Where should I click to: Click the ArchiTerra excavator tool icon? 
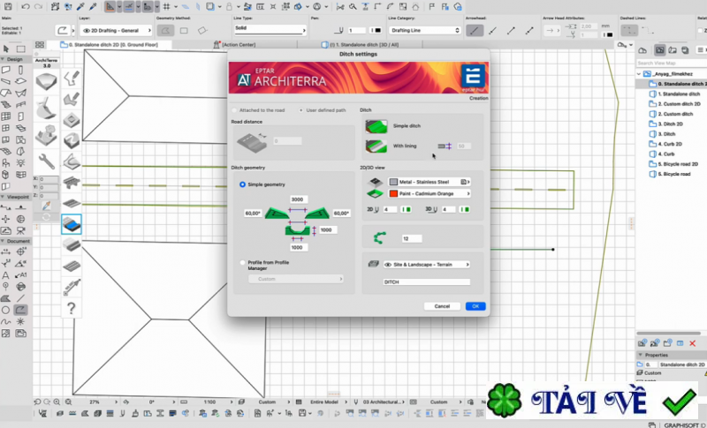click(x=47, y=108)
